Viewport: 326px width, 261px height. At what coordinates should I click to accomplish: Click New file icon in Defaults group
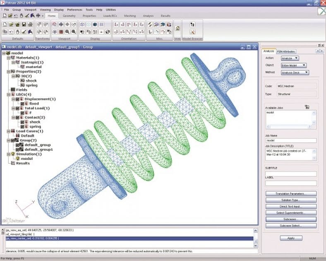coord(5,24)
